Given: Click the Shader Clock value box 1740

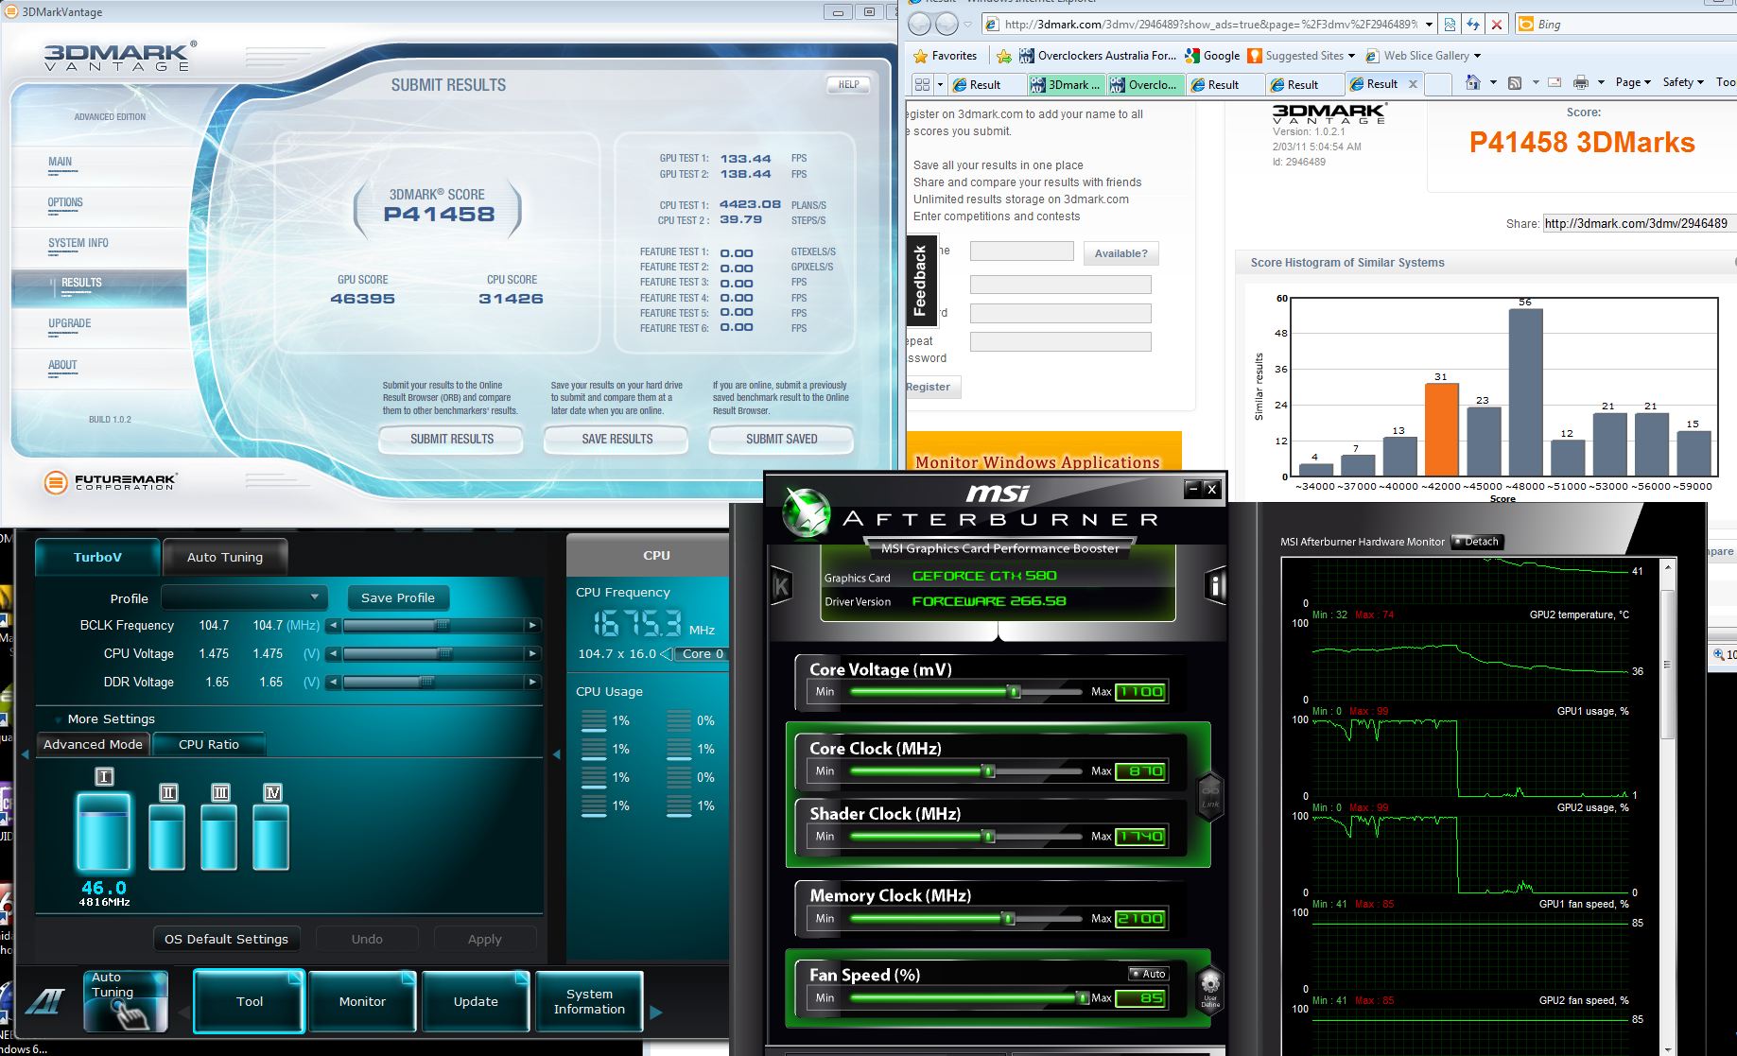Looking at the screenshot, I should point(1140,837).
